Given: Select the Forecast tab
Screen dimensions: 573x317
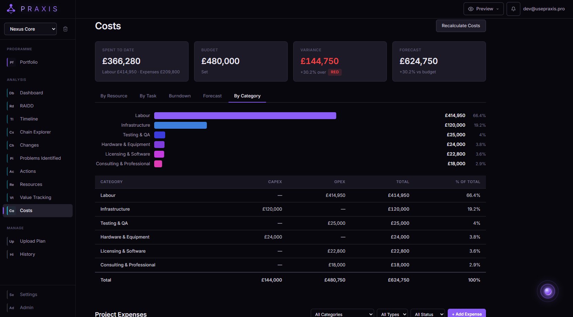Looking at the screenshot, I should tap(212, 96).
